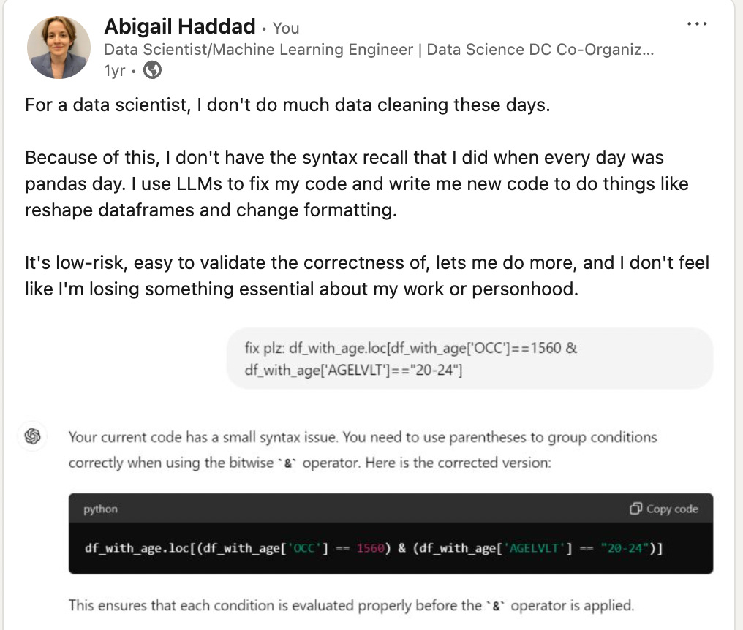The height and width of the screenshot is (630, 743).
Task: Click the Data Scientist headline text
Action: (379, 50)
